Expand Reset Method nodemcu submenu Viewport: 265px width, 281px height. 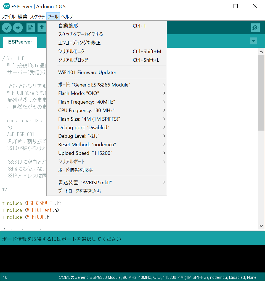(x=107, y=145)
